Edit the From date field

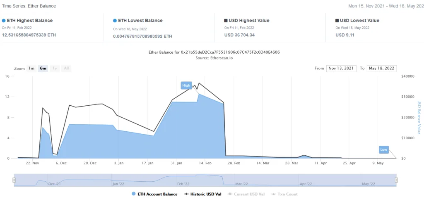tap(341, 68)
